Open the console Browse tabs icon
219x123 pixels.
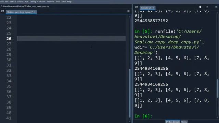136,7
